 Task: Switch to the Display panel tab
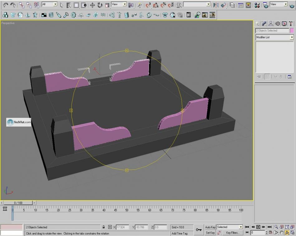pyautogui.click(x=284, y=24)
